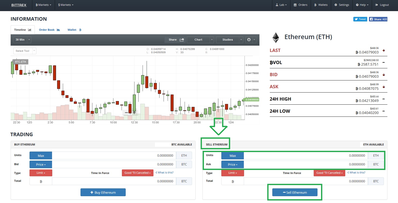Click the BTC-ETH chart label
Viewport: 398px width, 203px height.
[20, 62]
